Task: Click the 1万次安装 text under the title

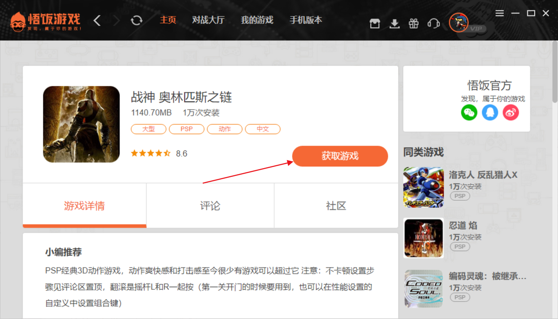Action: coord(201,113)
